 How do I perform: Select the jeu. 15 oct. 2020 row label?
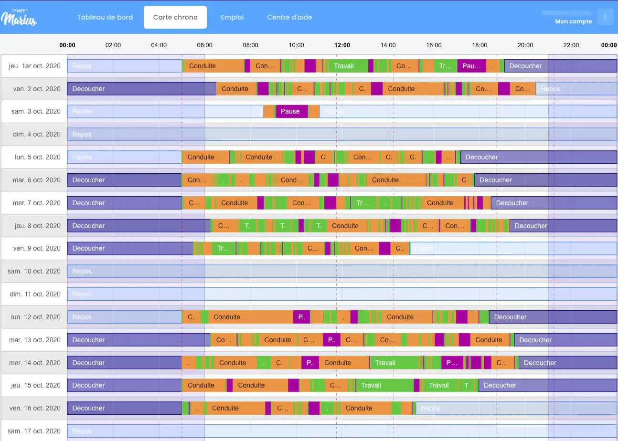tap(36, 385)
